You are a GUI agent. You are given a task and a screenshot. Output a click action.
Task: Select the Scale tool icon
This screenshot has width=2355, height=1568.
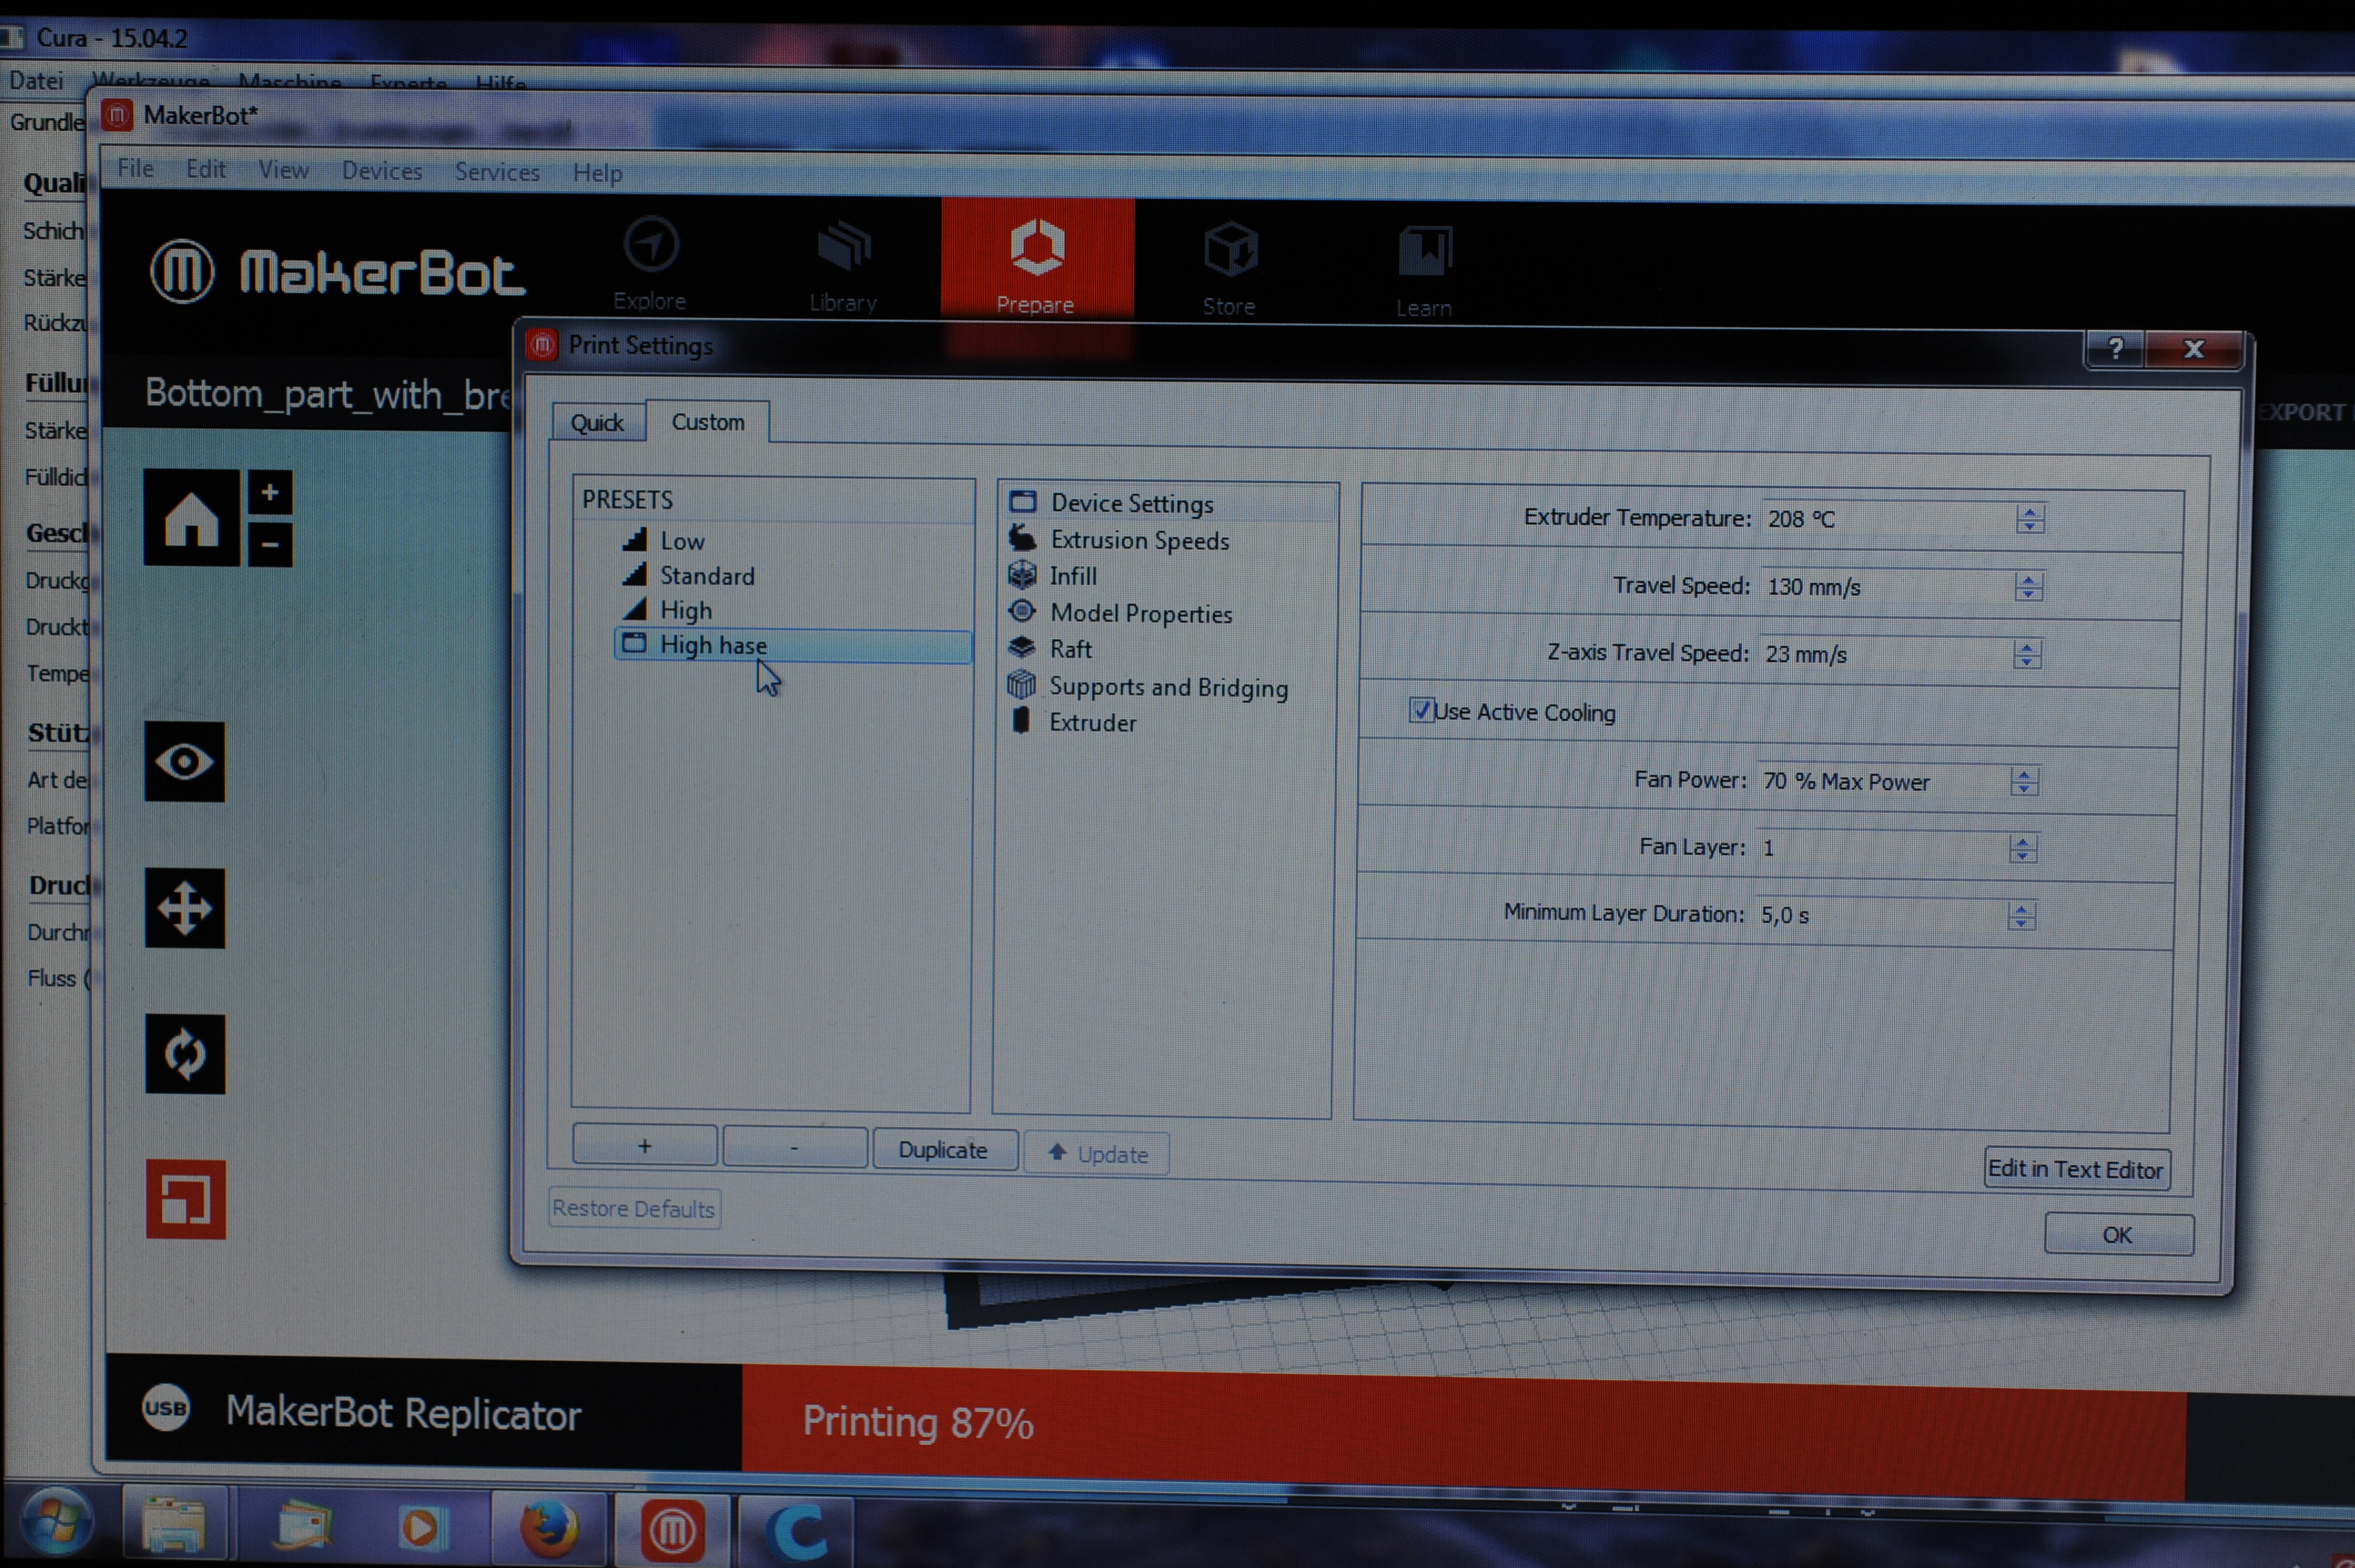coord(186,1199)
